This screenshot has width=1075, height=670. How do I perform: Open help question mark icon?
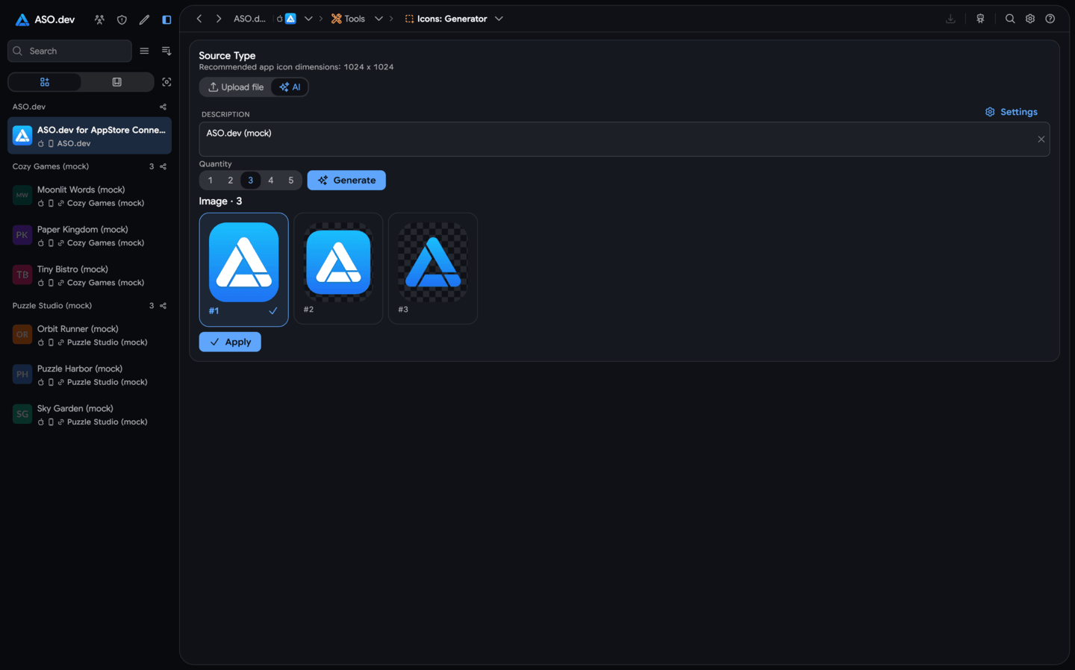click(x=1050, y=19)
